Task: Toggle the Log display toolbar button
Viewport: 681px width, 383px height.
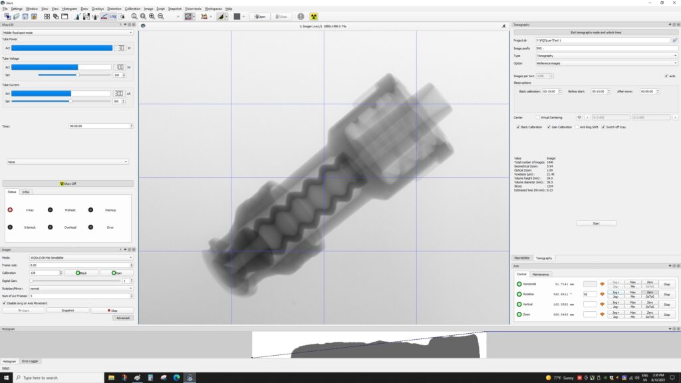Action: click(x=112, y=16)
